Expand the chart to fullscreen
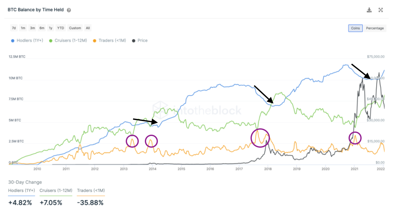 click(x=381, y=10)
